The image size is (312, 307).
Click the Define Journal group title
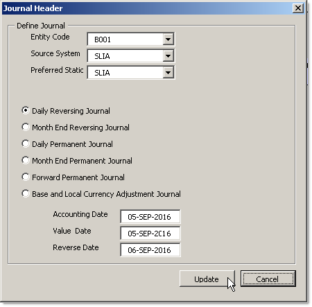pyautogui.click(x=41, y=26)
